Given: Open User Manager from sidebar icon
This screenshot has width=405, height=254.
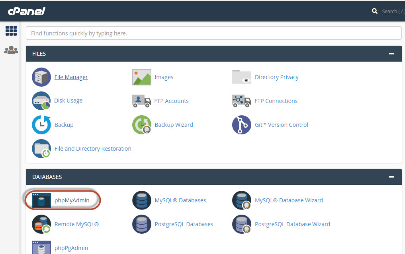Looking at the screenshot, I should tap(11, 50).
